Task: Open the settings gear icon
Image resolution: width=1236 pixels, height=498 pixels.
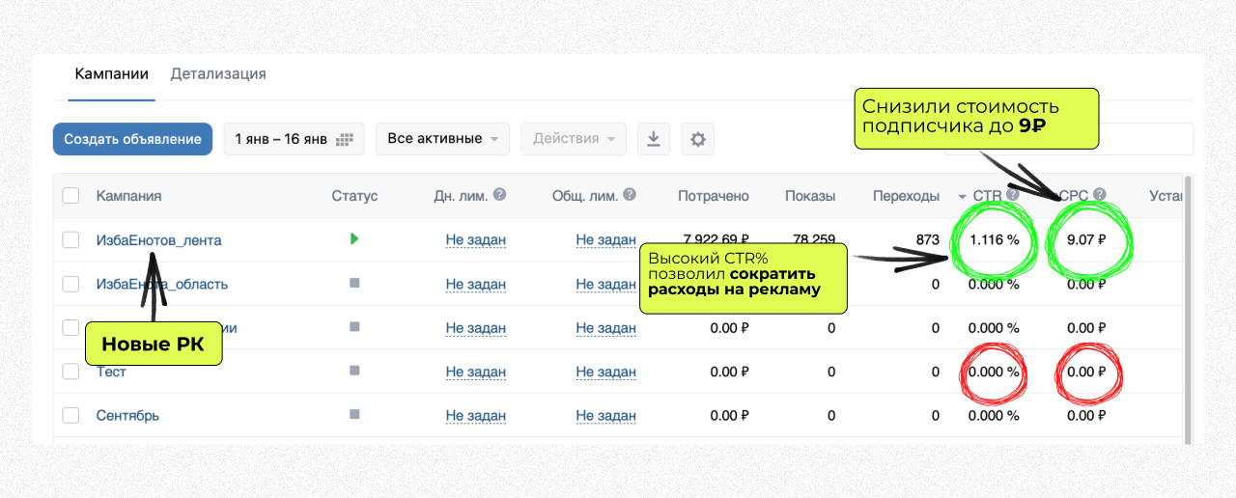Action: [697, 139]
